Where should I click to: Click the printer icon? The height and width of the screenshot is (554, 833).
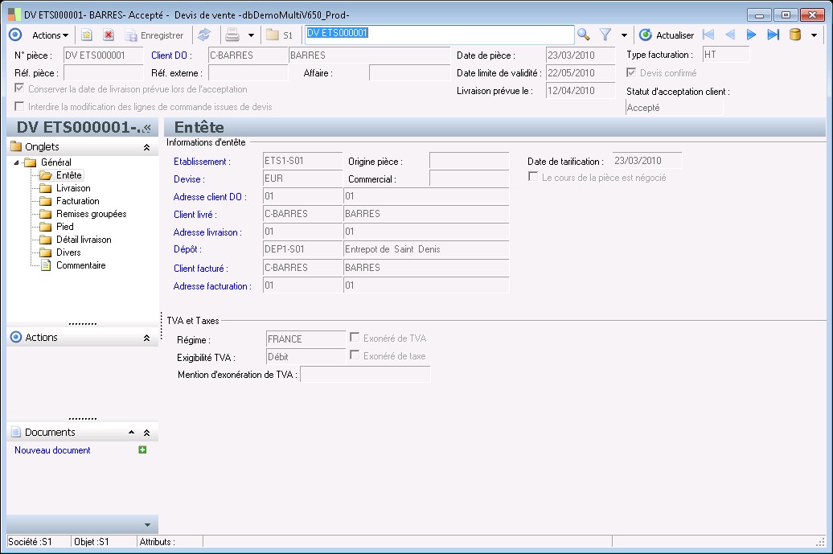pos(232,35)
